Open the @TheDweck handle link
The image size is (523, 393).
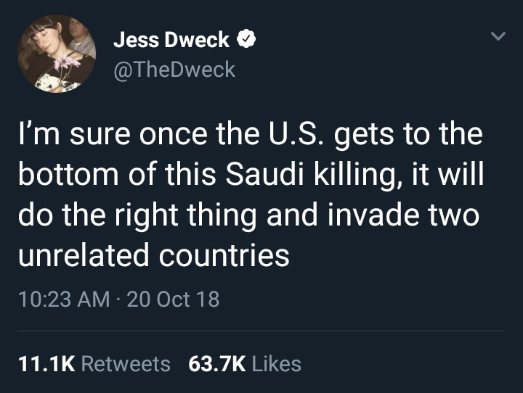click(x=174, y=69)
